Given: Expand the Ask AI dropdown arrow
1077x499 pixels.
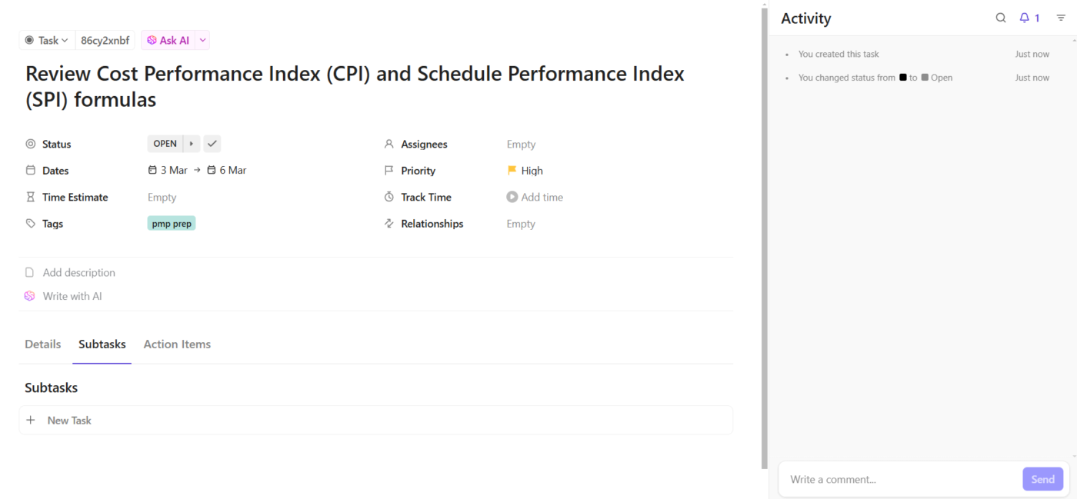Looking at the screenshot, I should point(202,40).
